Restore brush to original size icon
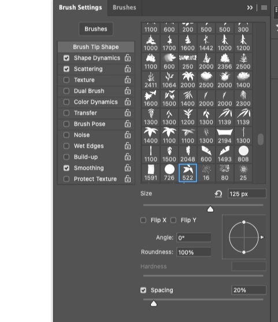 coord(218,194)
